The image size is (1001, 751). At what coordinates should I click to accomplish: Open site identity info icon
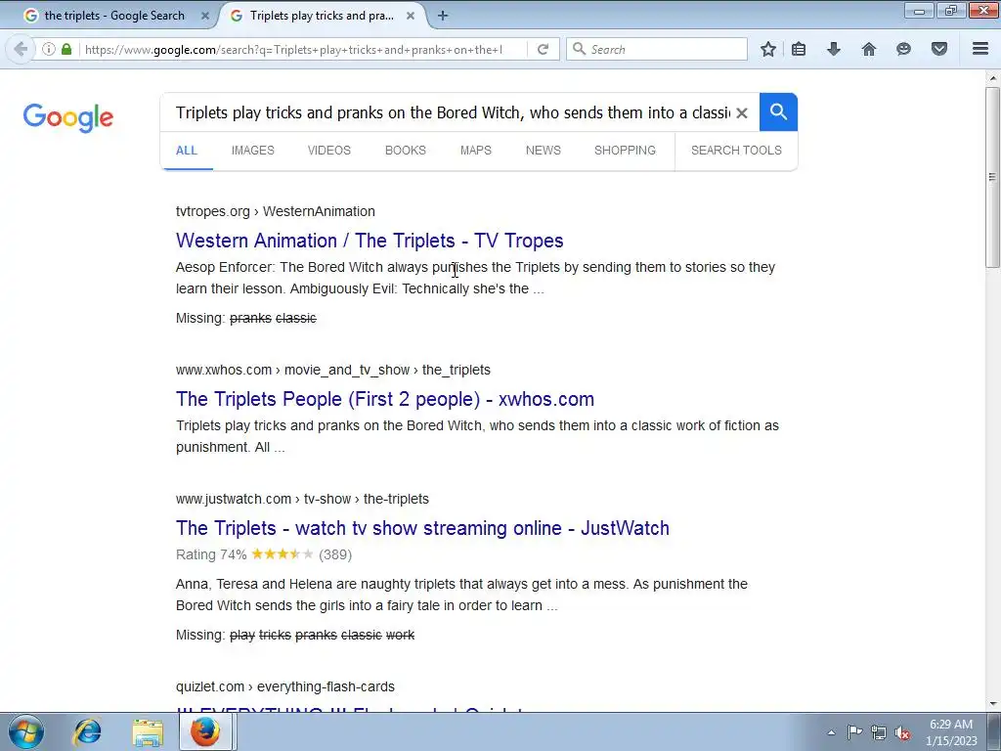point(49,49)
